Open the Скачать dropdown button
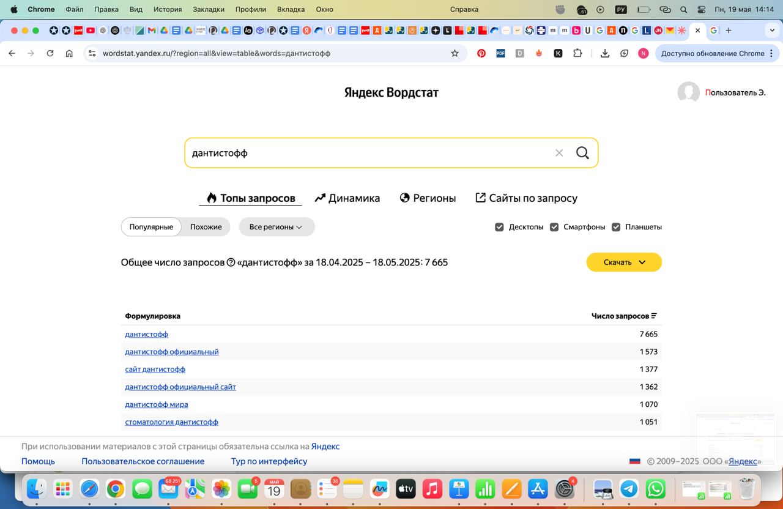This screenshot has height=509, width=783. 624,262
